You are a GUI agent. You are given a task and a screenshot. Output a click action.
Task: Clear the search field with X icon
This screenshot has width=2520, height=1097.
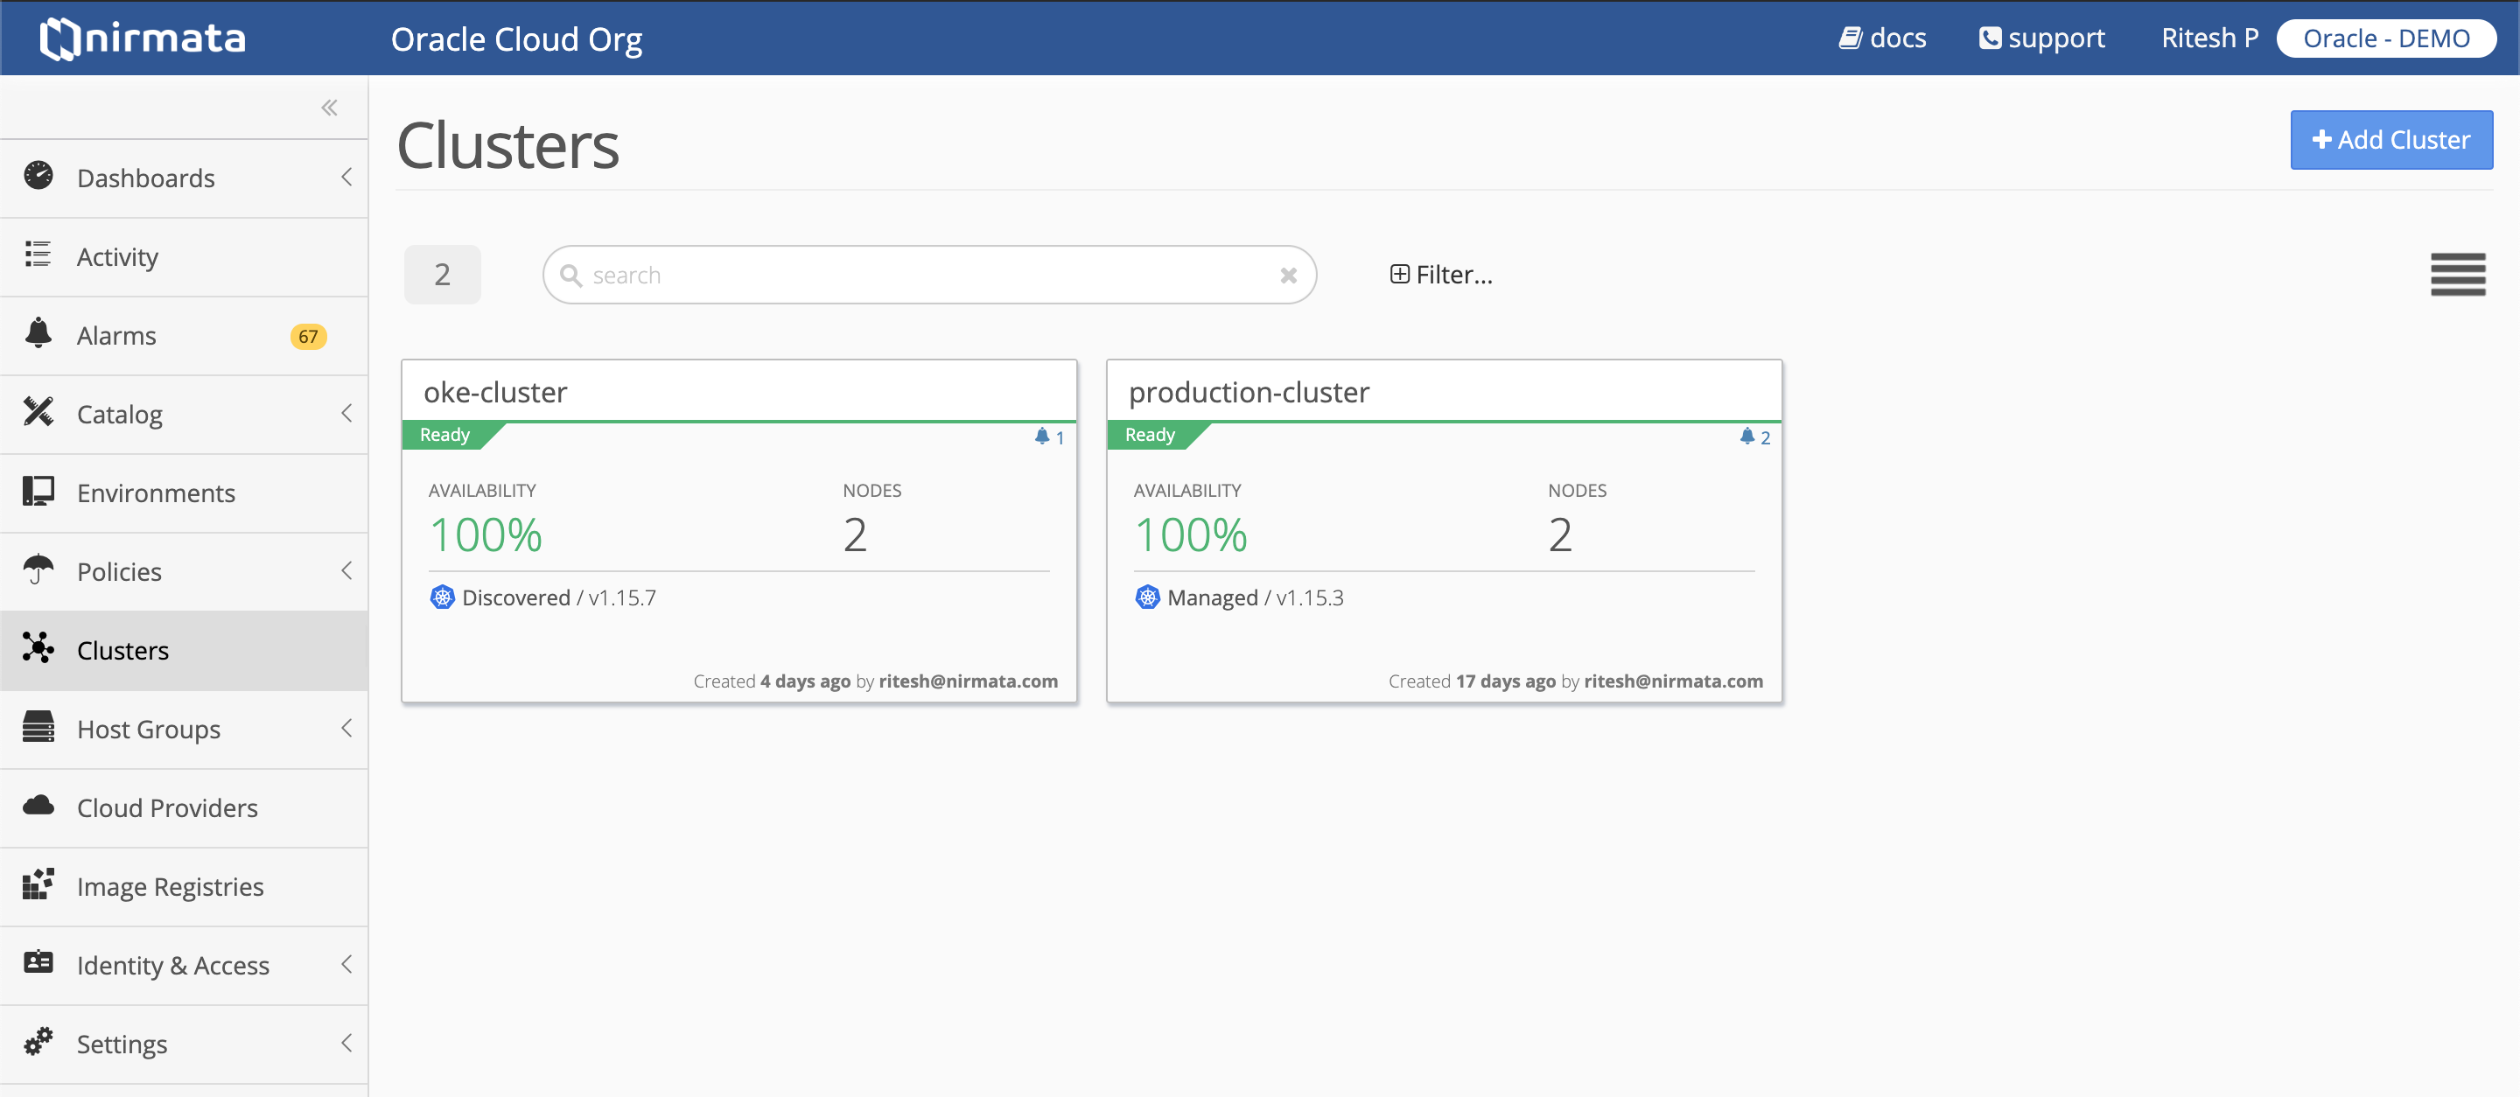[x=1288, y=276]
